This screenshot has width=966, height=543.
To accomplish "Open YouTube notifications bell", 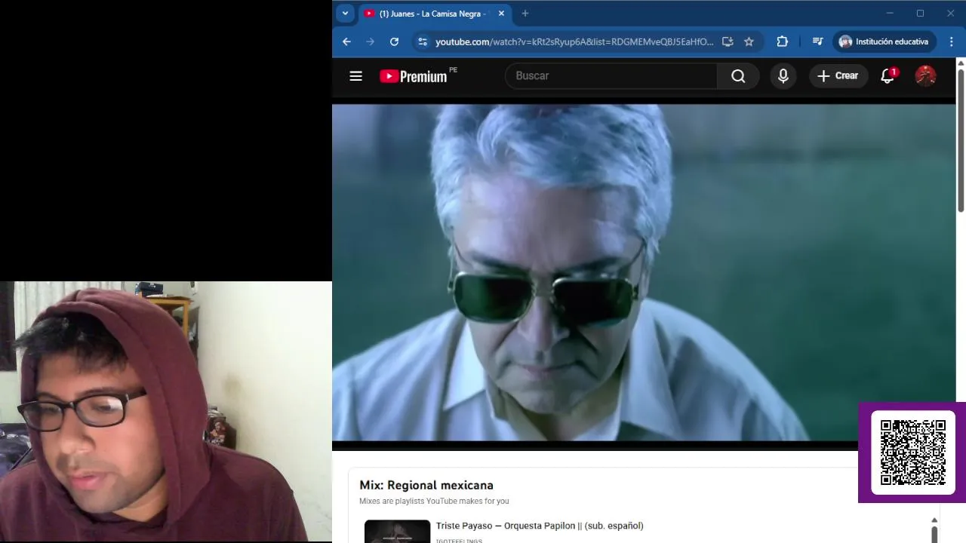I will point(888,75).
